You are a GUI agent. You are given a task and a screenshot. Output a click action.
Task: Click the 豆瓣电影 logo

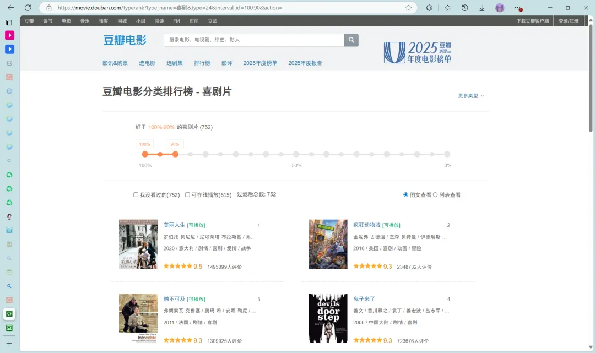pyautogui.click(x=125, y=40)
